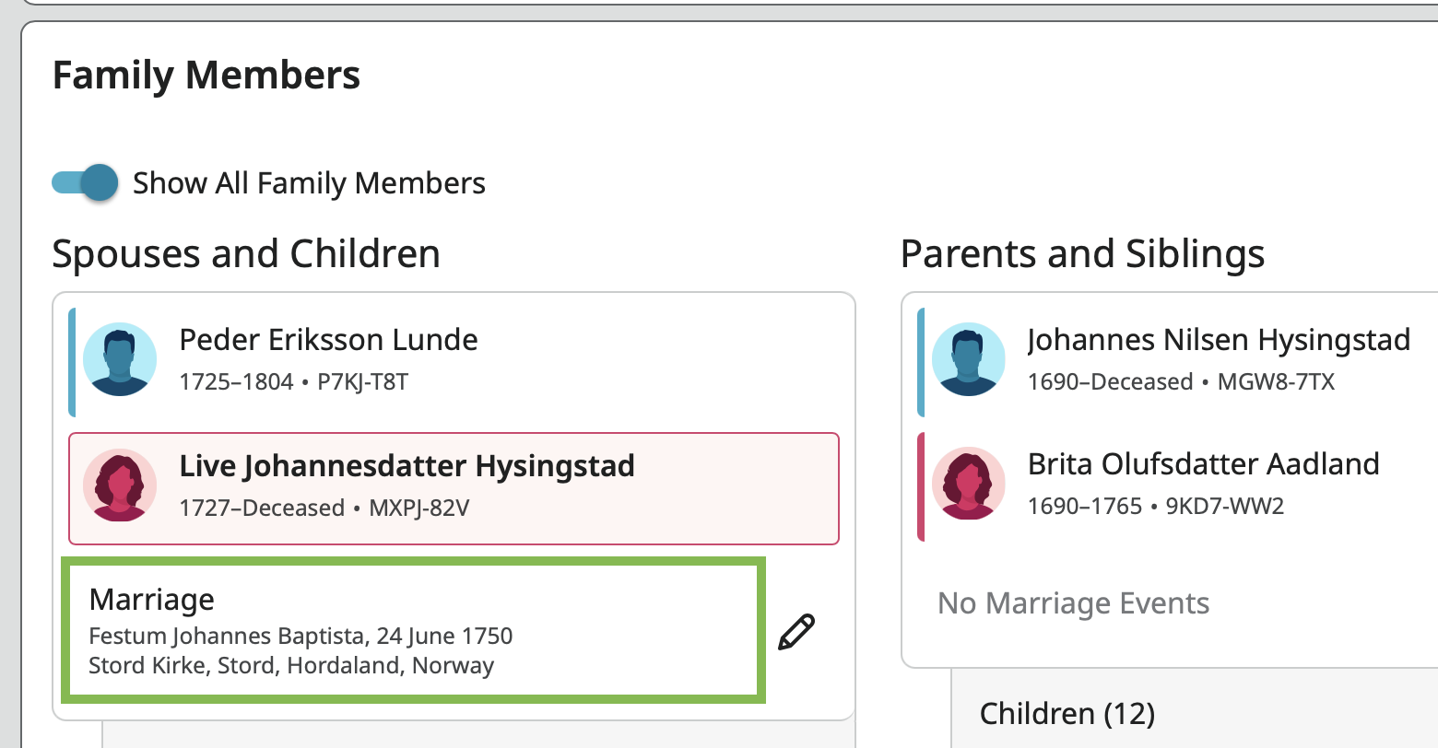Expand the Children (12) section
1438x748 pixels.
(x=1067, y=714)
